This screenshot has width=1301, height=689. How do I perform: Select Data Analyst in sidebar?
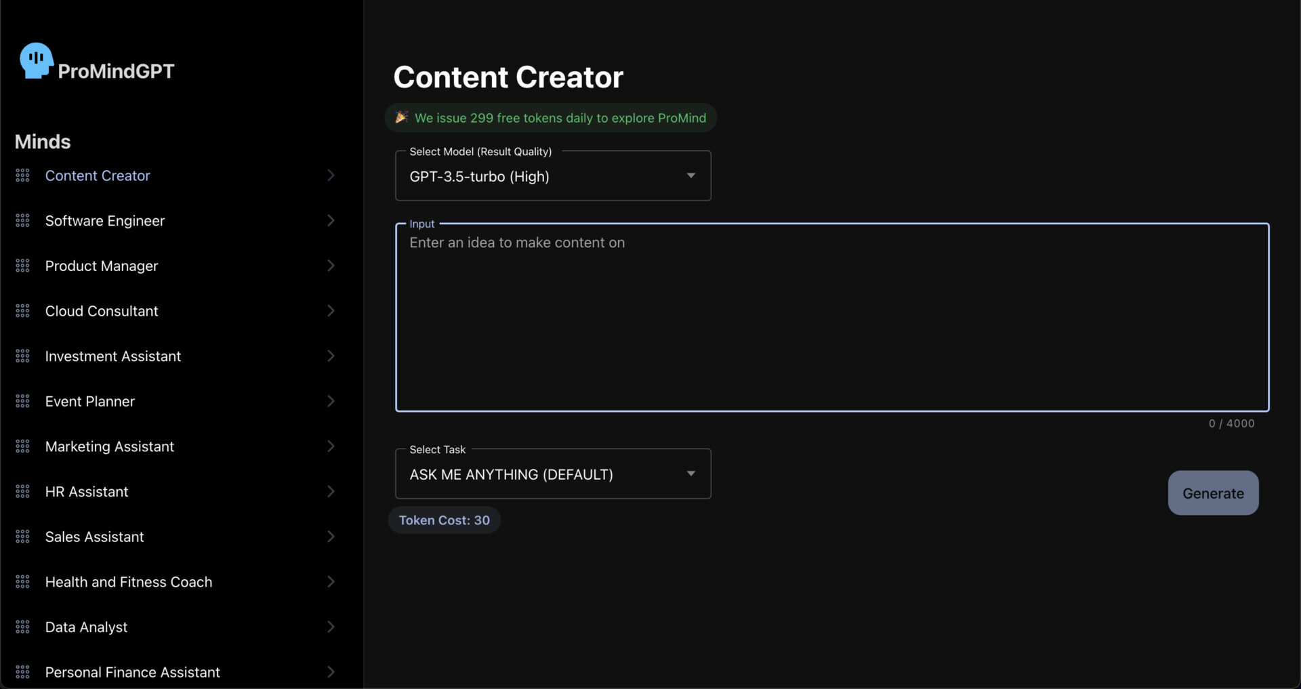(86, 627)
